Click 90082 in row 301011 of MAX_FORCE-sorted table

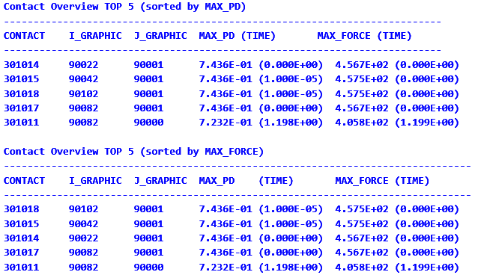(x=83, y=267)
